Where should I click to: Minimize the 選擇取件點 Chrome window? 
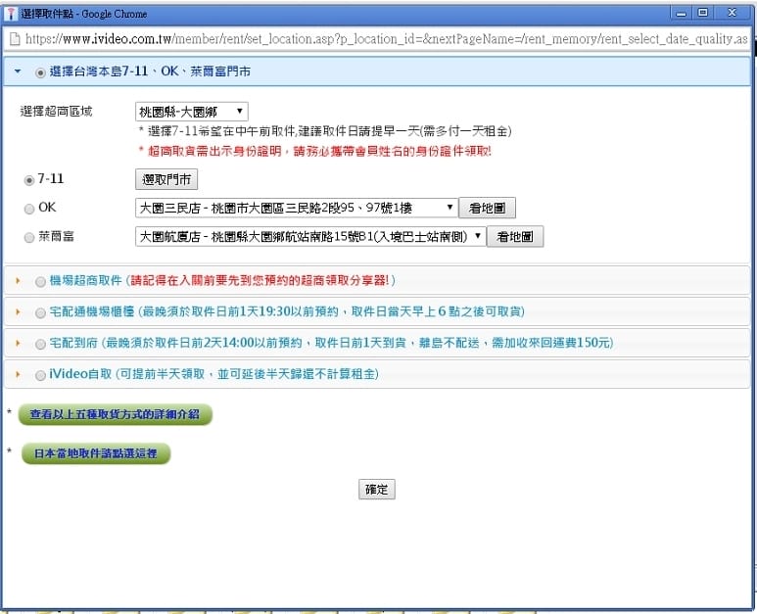coord(682,13)
